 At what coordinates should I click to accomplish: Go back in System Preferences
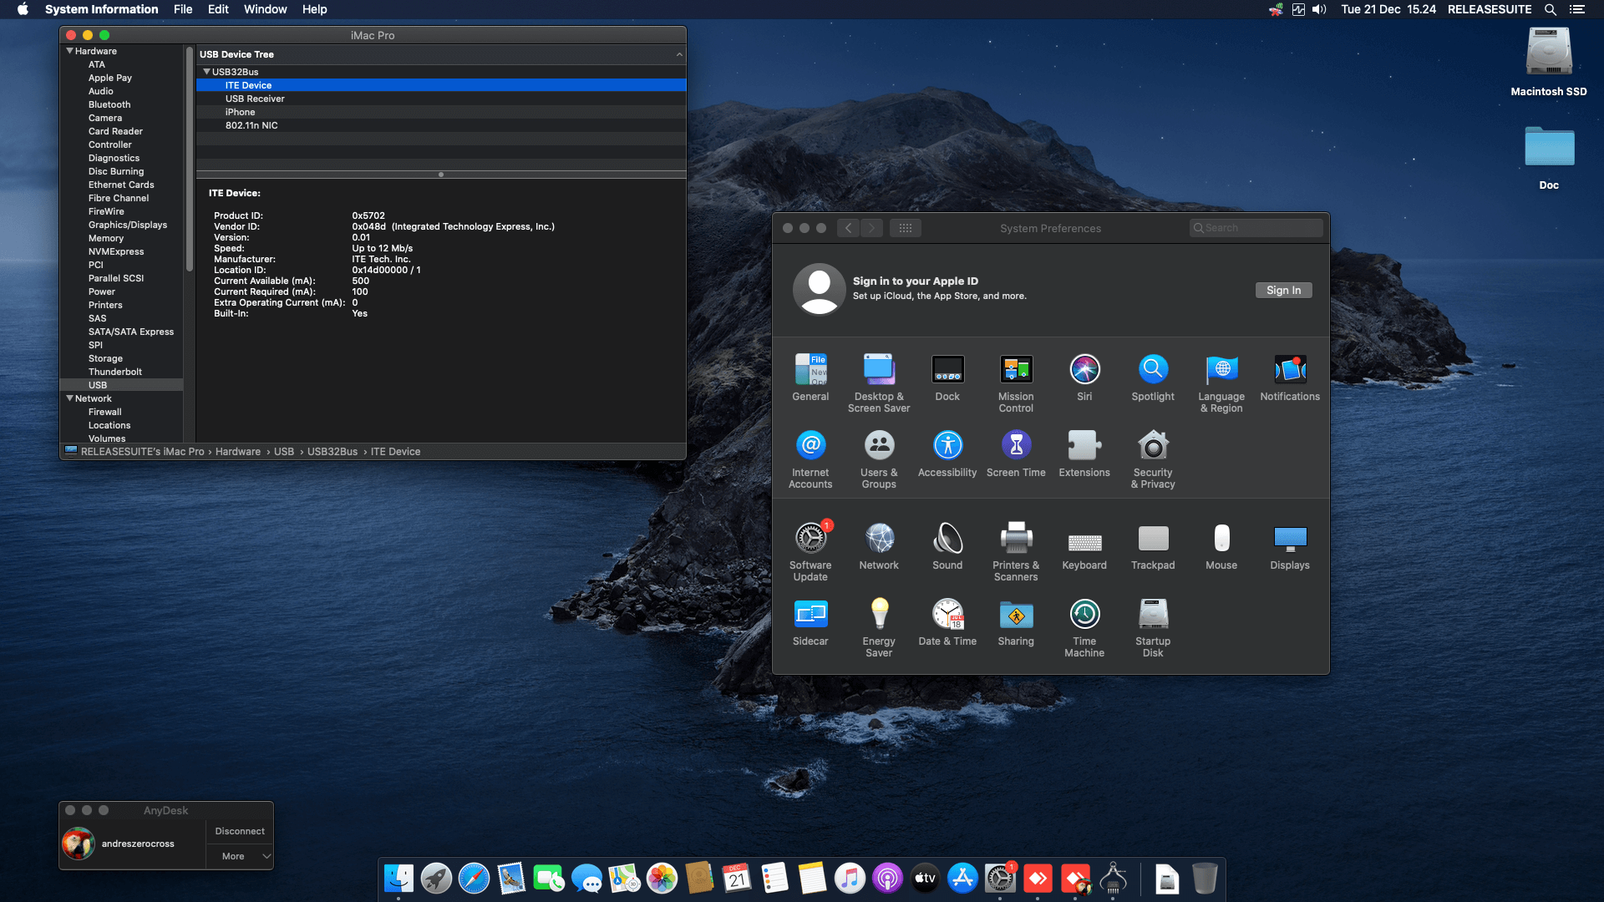click(x=848, y=228)
